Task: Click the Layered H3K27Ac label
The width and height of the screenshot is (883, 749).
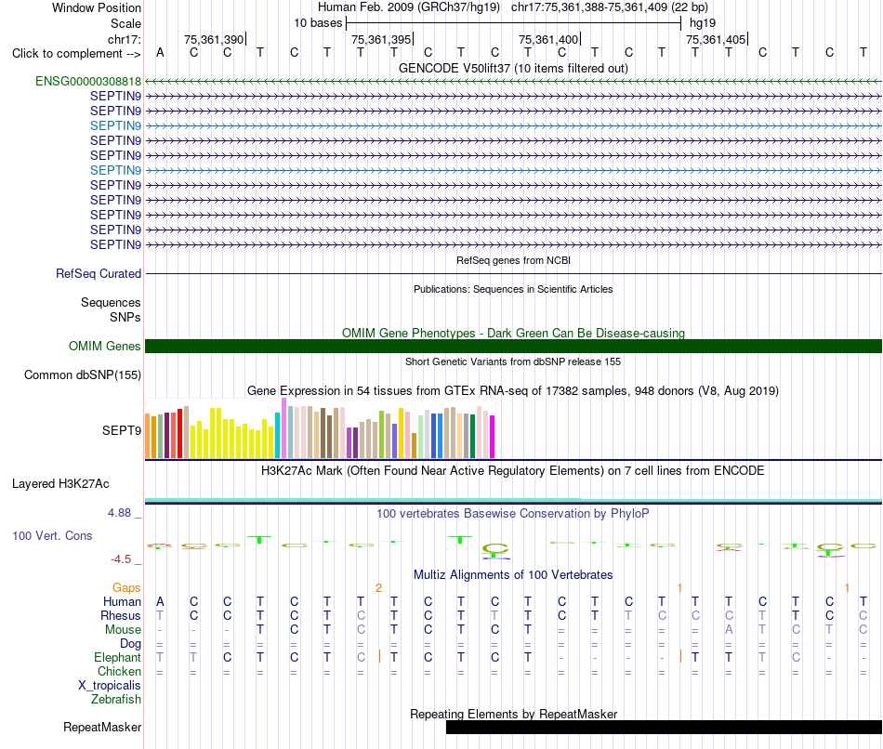Action: (x=60, y=484)
